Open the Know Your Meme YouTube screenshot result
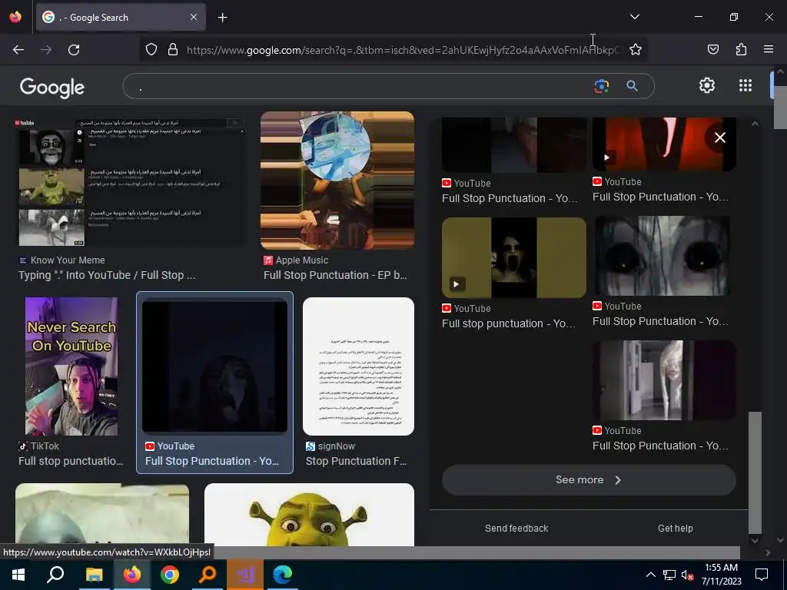787x590 pixels. point(132,181)
